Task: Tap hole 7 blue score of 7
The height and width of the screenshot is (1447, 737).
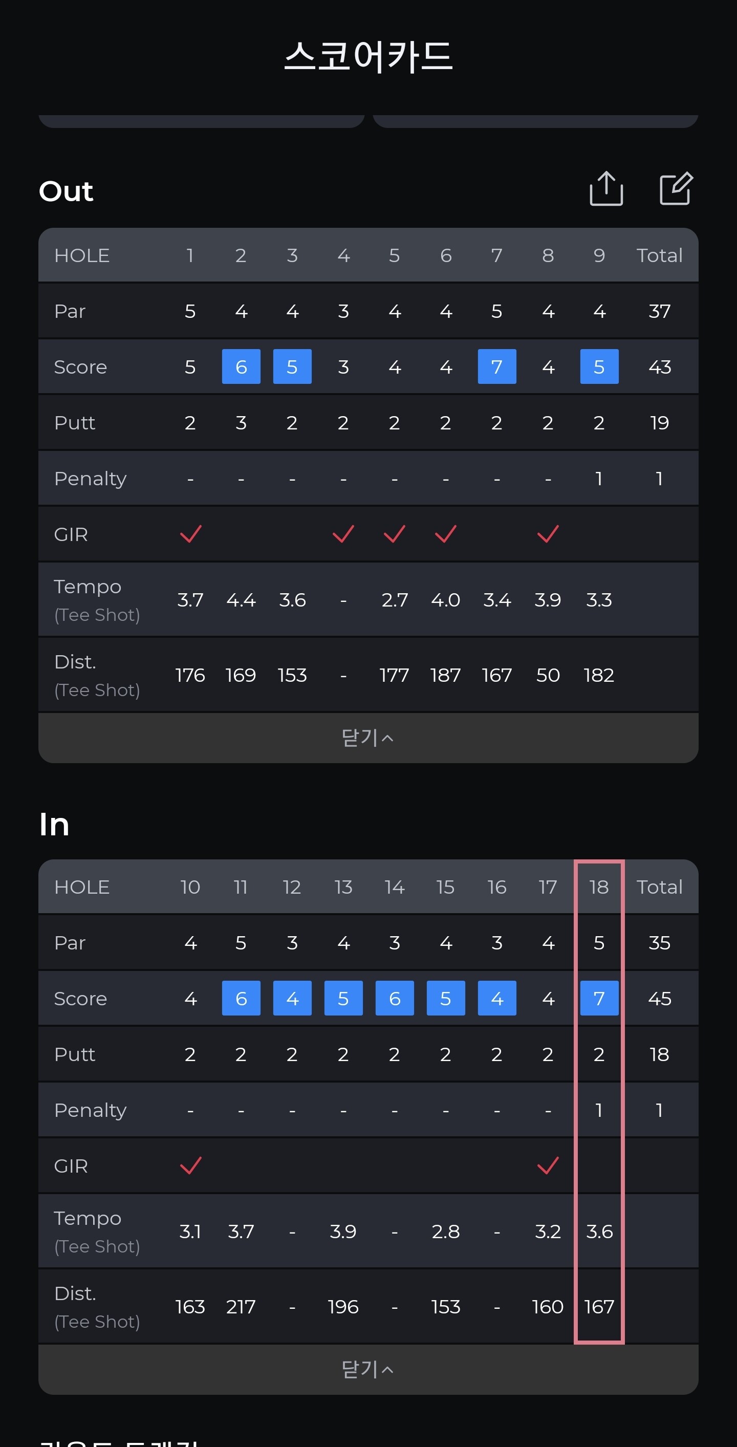Action: tap(496, 367)
